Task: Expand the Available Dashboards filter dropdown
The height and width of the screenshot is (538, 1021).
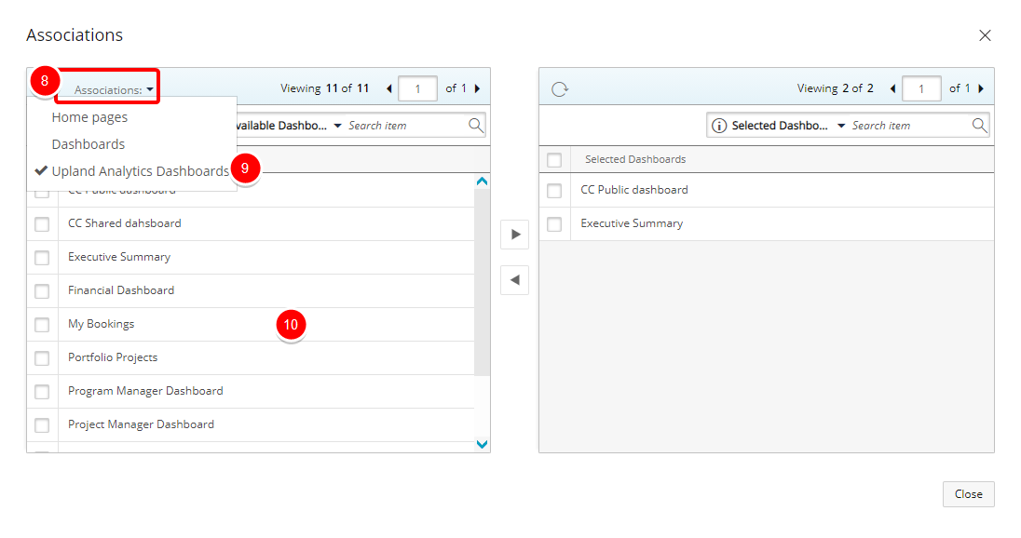Action: click(x=337, y=126)
